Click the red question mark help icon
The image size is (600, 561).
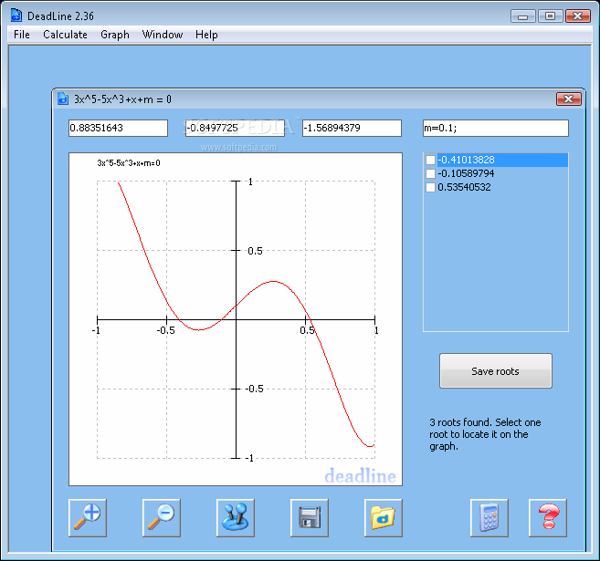click(x=548, y=518)
